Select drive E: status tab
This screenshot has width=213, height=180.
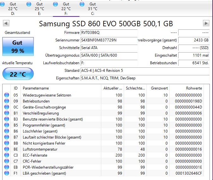tap(40, 9)
